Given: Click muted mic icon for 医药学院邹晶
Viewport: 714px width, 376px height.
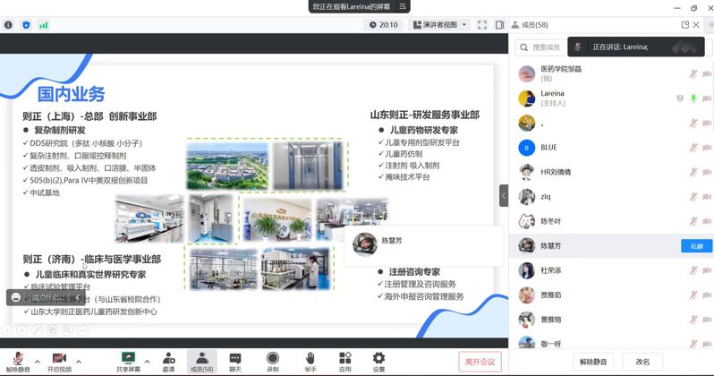Looking at the screenshot, I should [x=693, y=73].
